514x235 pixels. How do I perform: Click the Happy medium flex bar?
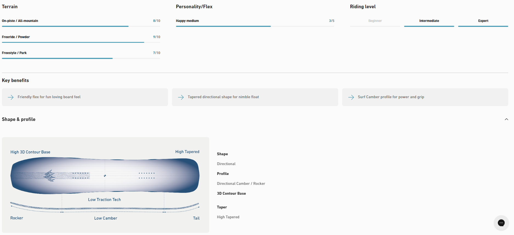pyautogui.click(x=255, y=26)
